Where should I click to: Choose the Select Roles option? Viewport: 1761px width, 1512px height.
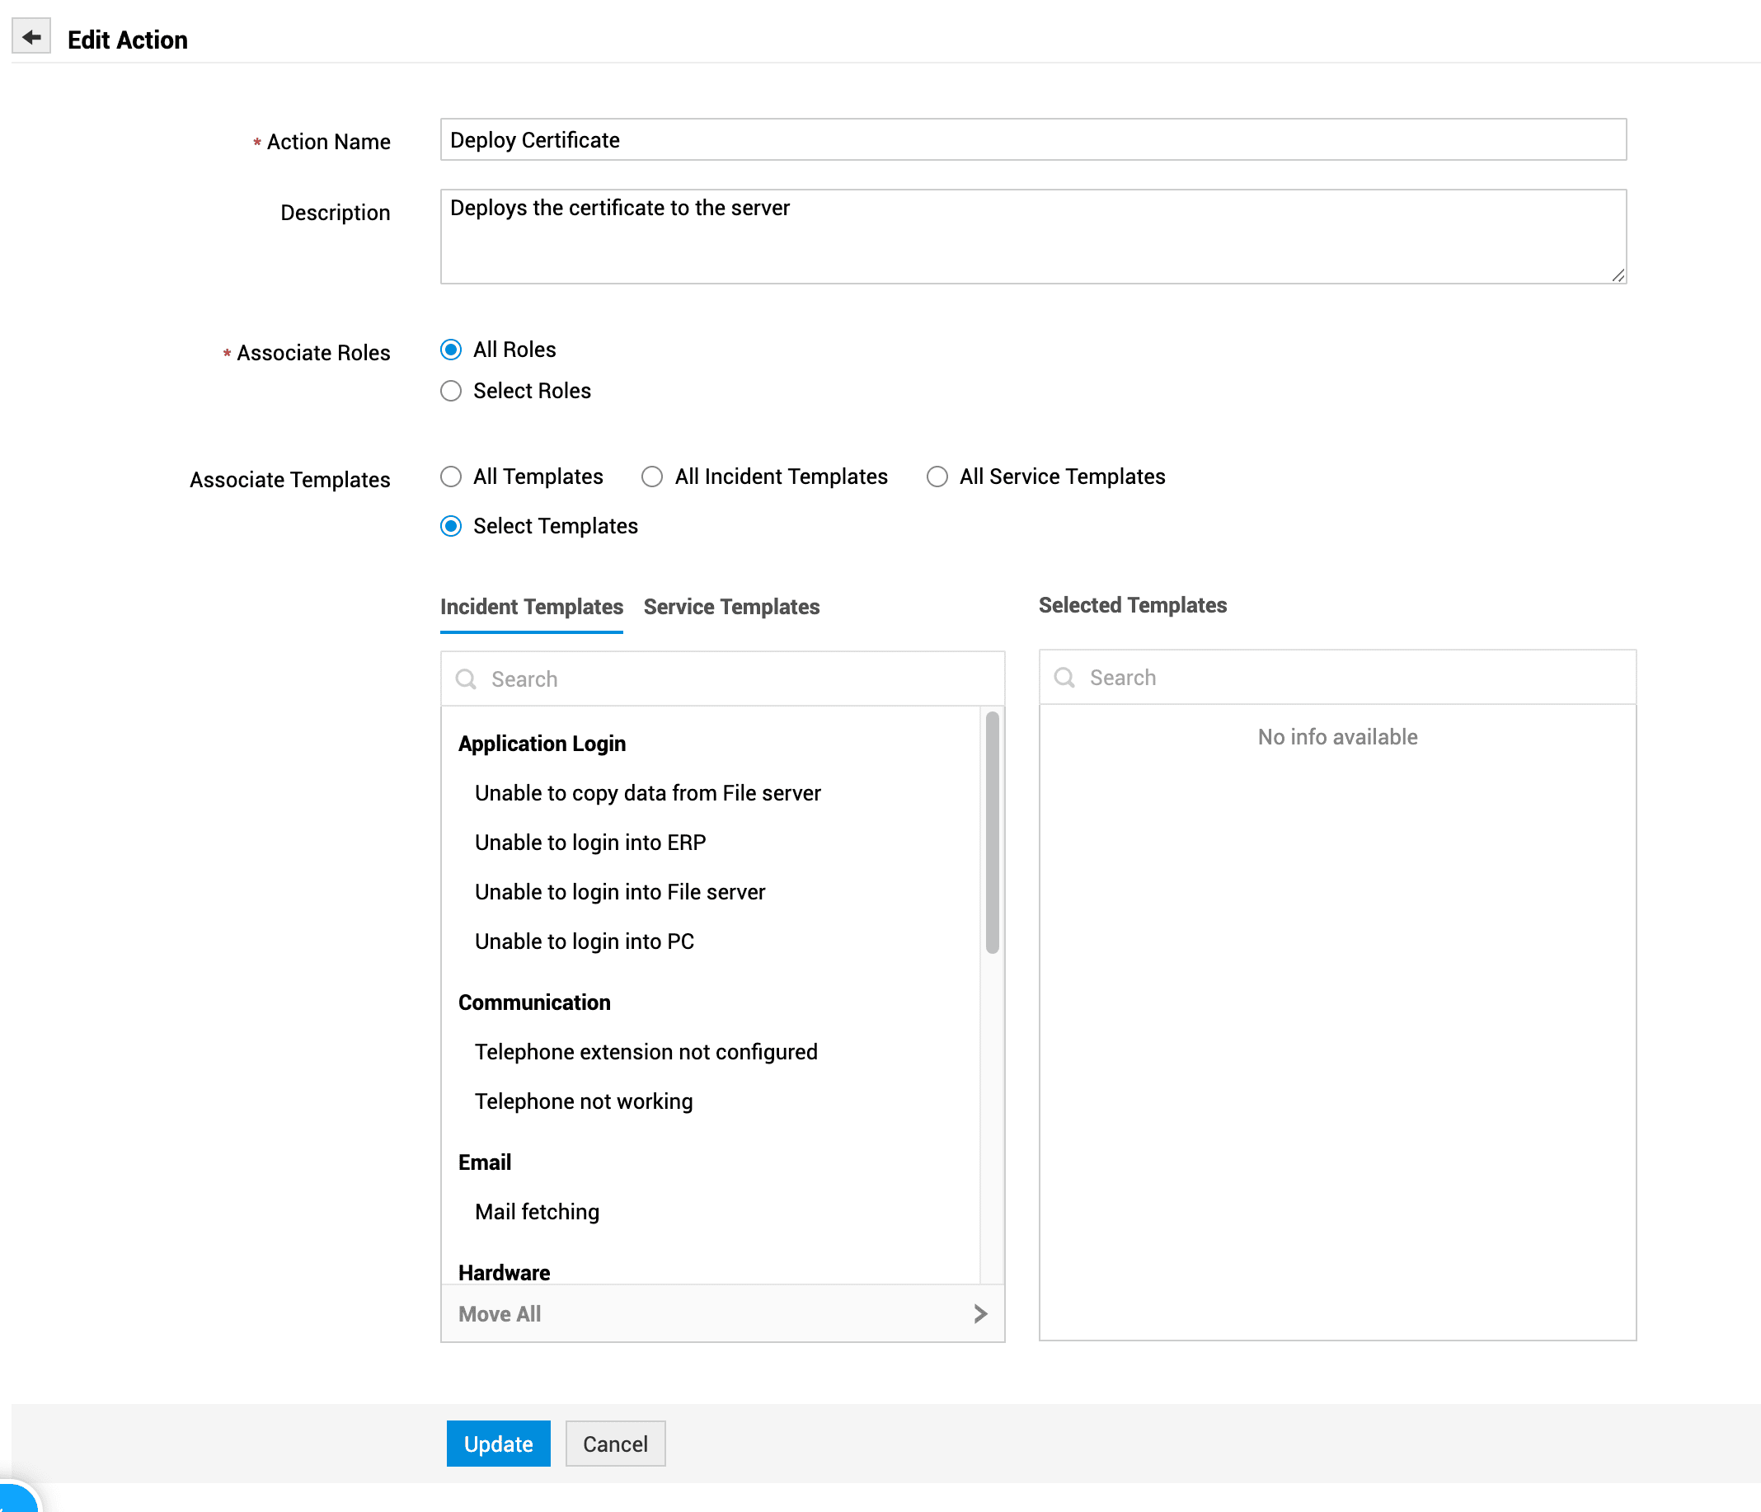coord(451,391)
